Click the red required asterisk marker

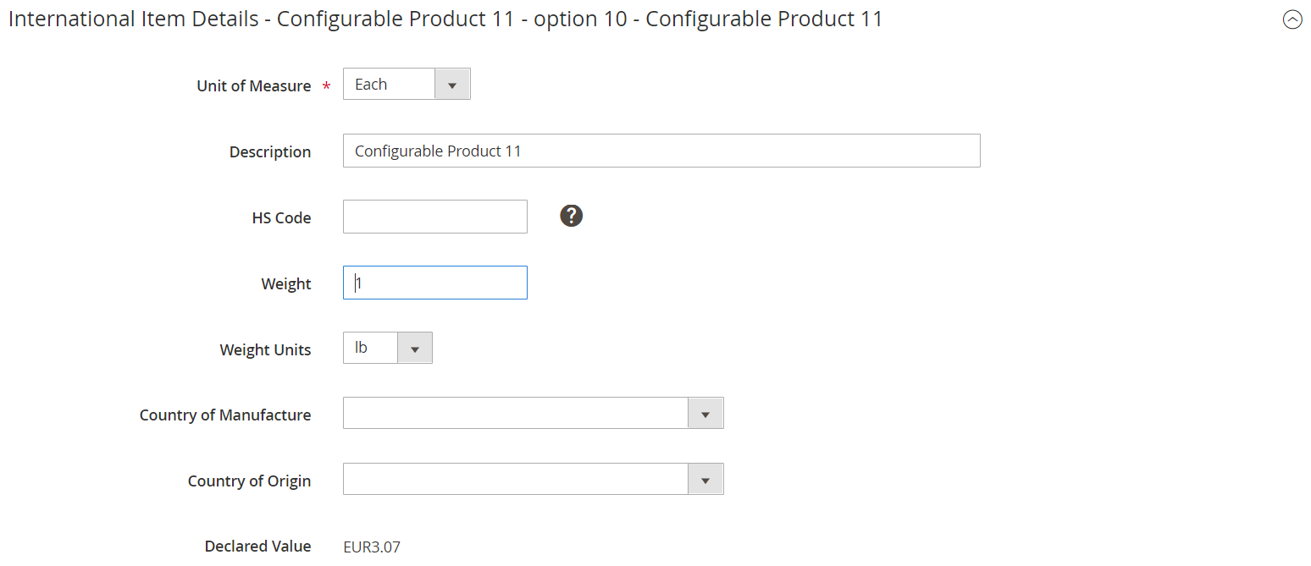tap(326, 86)
